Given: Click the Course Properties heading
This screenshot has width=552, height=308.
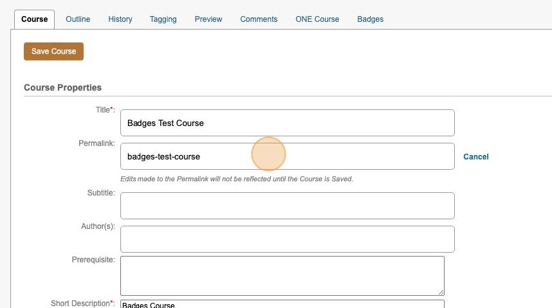Looking at the screenshot, I should pyautogui.click(x=62, y=87).
